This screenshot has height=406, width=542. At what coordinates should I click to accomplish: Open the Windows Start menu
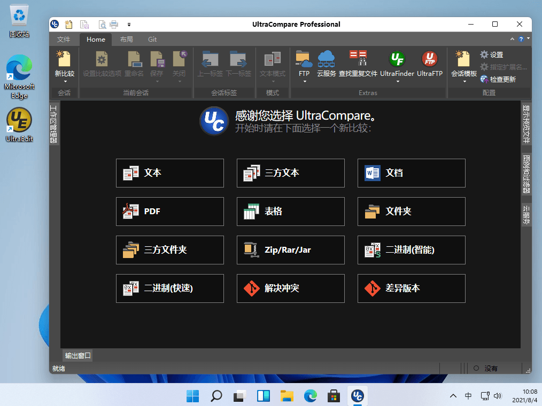(192, 396)
